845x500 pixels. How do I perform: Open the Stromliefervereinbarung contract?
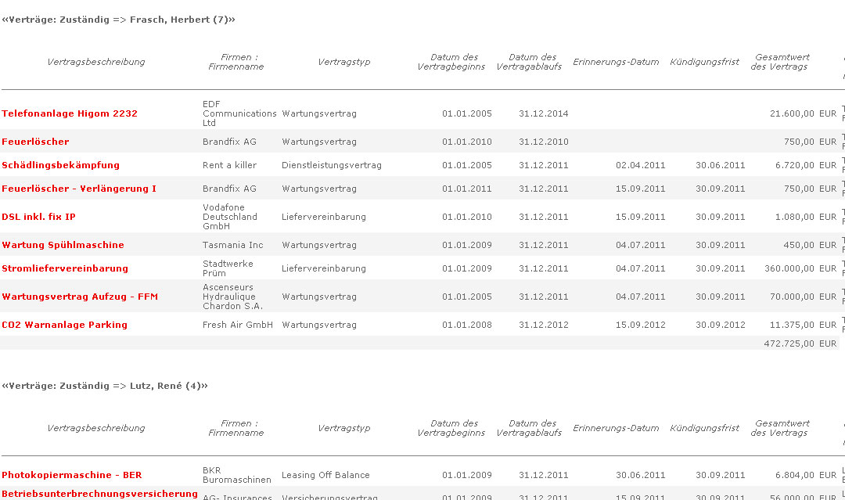[x=65, y=268]
